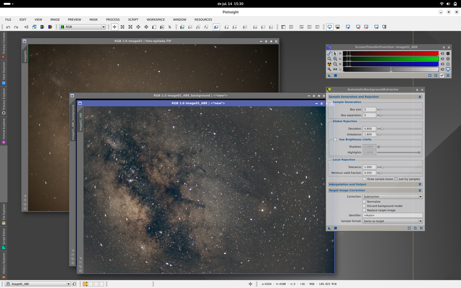
Task: Check Discard background model
Action: 364,206
